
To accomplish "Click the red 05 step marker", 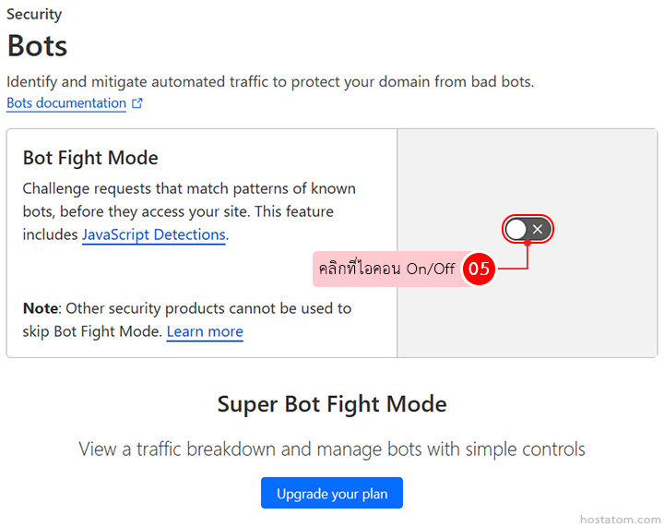I will click(479, 269).
